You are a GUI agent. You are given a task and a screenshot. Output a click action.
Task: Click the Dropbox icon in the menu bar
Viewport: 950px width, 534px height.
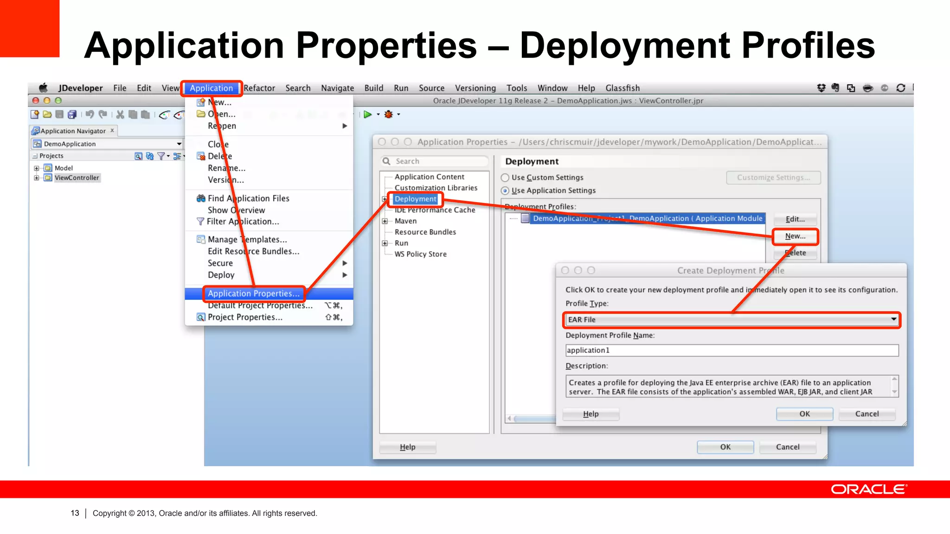822,88
